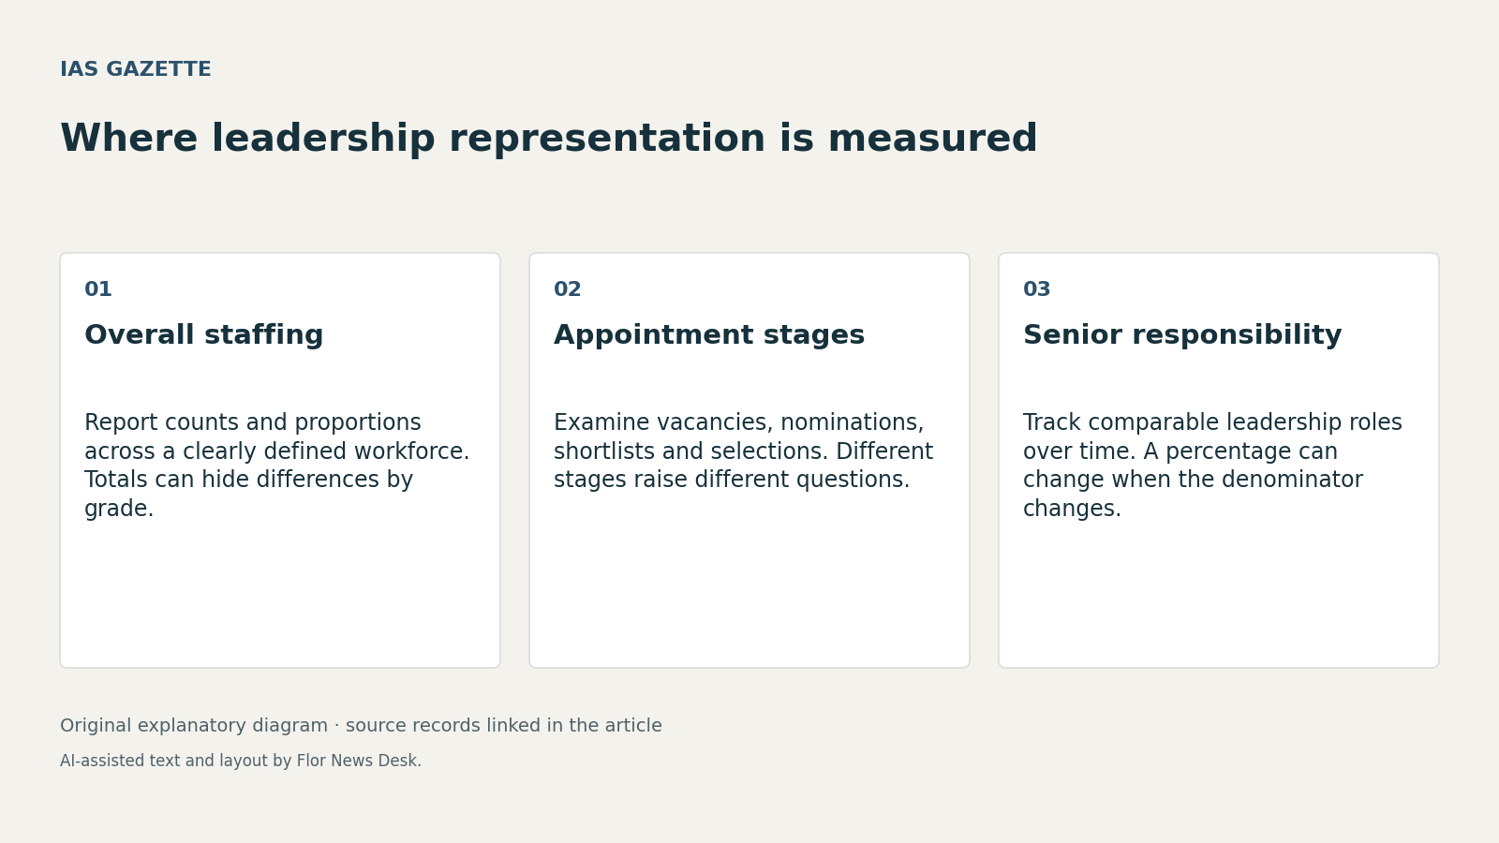1499x843 pixels.
Task: Click the 'Examine vacancies, nominations' paragraph
Action: (744, 451)
